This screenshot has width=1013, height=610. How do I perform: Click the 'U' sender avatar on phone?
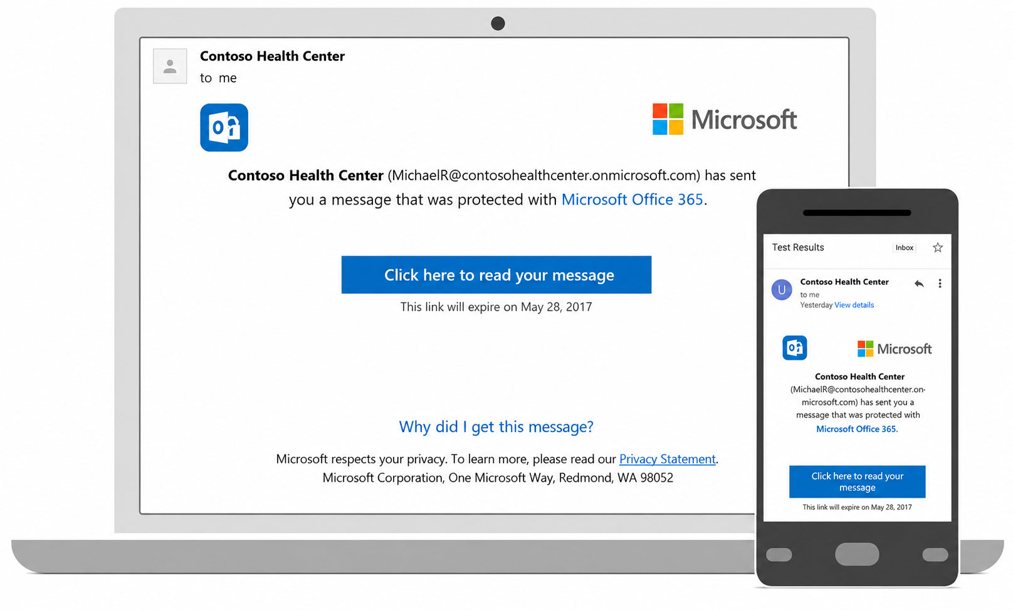click(782, 290)
